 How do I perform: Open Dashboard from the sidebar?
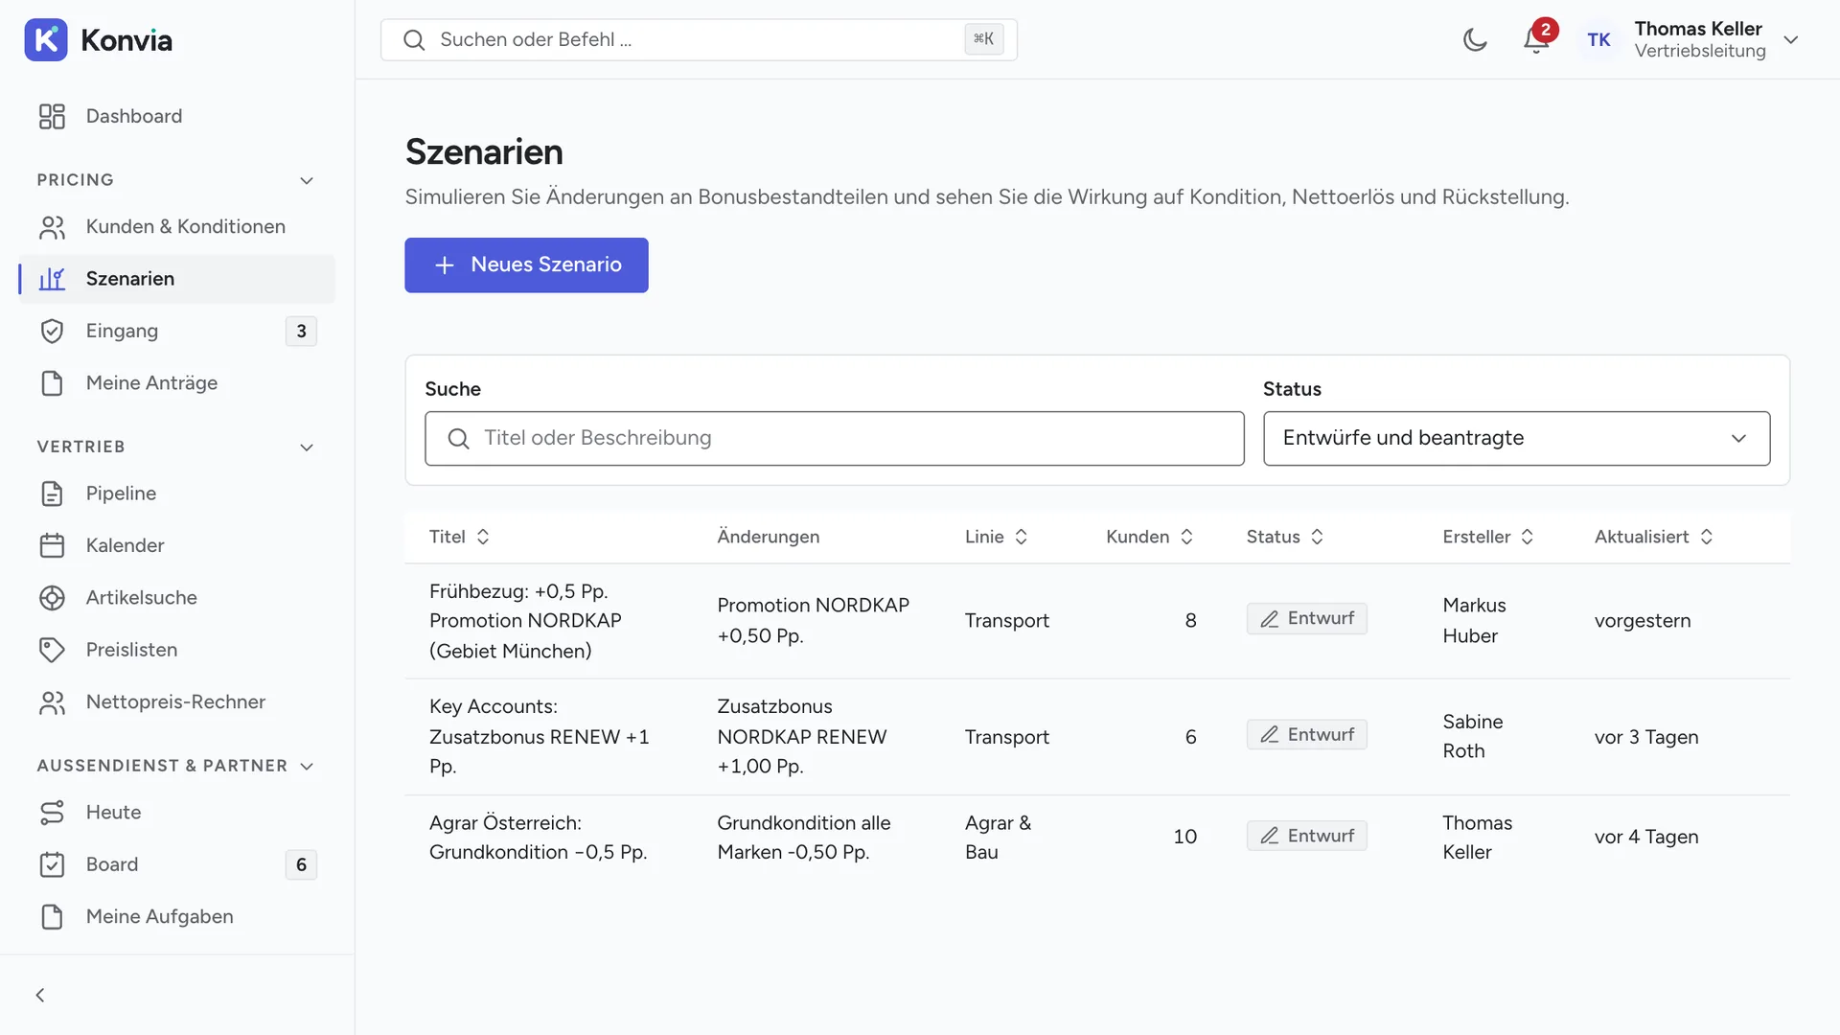(x=177, y=116)
